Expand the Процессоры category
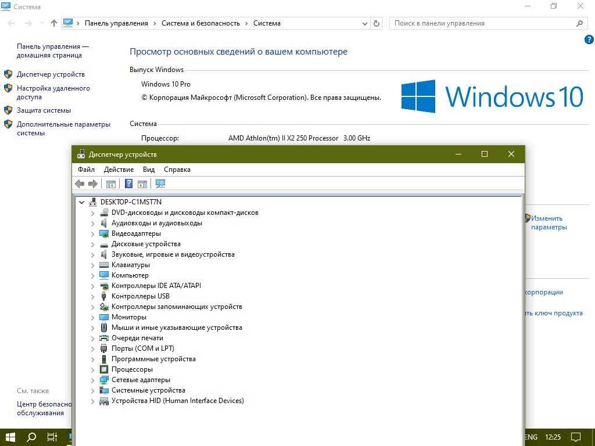 coord(92,370)
